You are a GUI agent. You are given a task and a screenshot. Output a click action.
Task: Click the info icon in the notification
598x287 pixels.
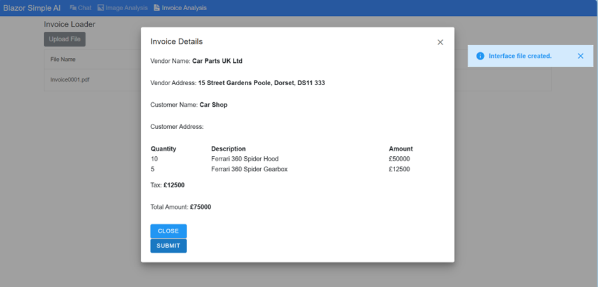click(480, 56)
